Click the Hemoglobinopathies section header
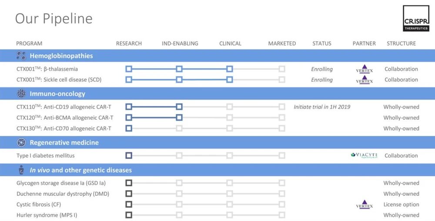This screenshot has height=221, width=435. pyautogui.click(x=61, y=56)
